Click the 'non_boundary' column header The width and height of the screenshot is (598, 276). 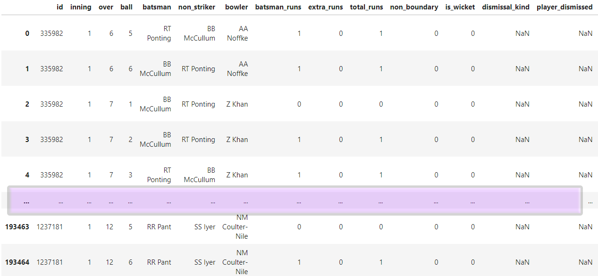pyautogui.click(x=414, y=7)
